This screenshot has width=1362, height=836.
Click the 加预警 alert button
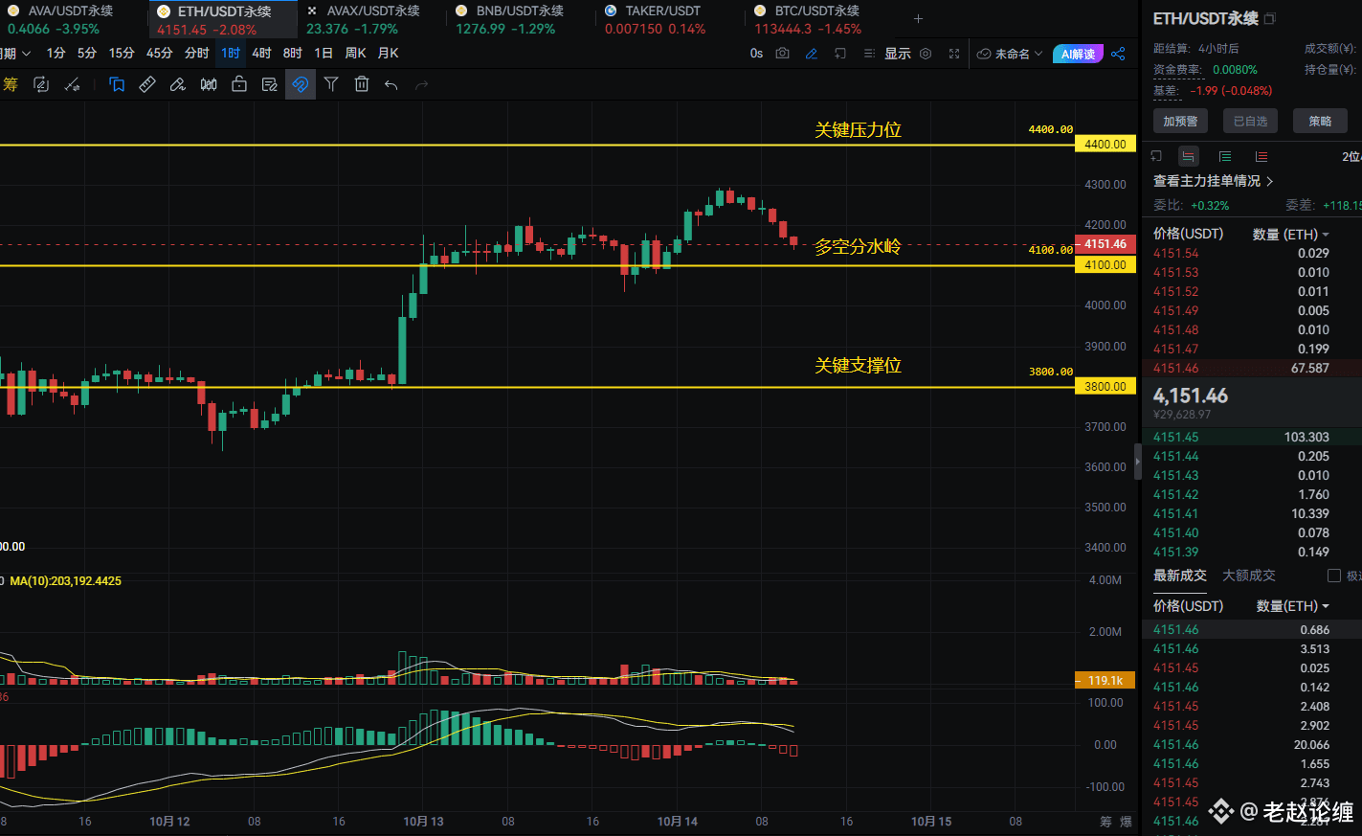point(1180,121)
